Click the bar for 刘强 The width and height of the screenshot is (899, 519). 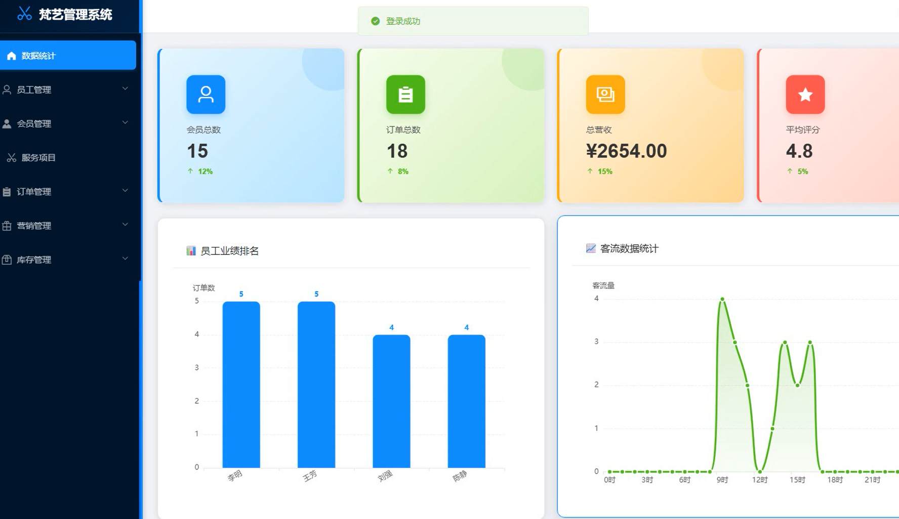point(391,401)
